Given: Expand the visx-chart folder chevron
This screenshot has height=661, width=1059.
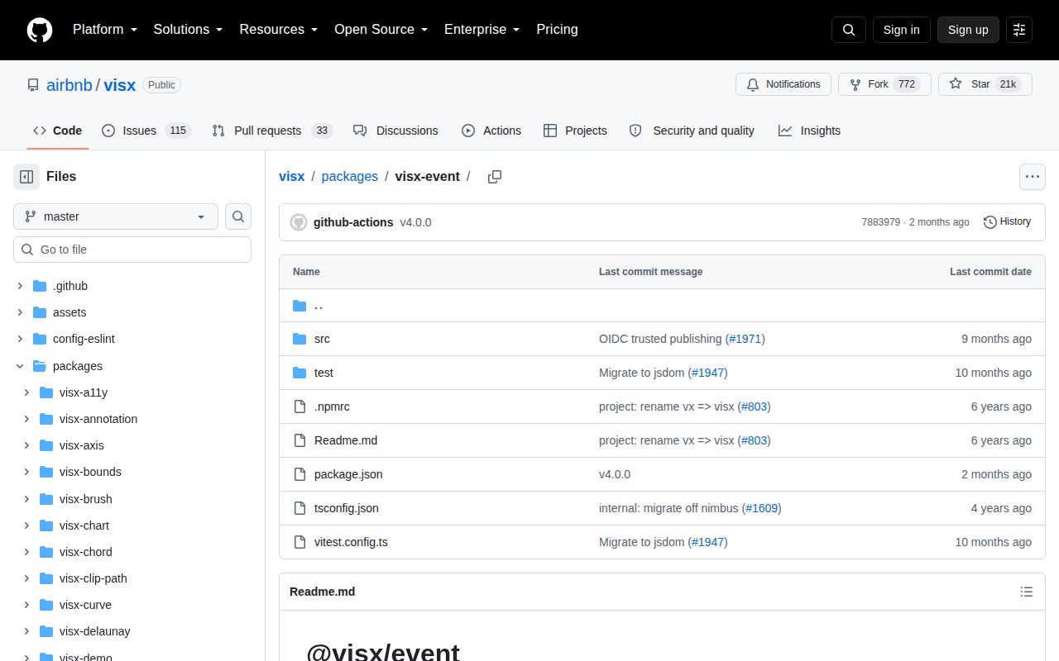Looking at the screenshot, I should point(26,525).
